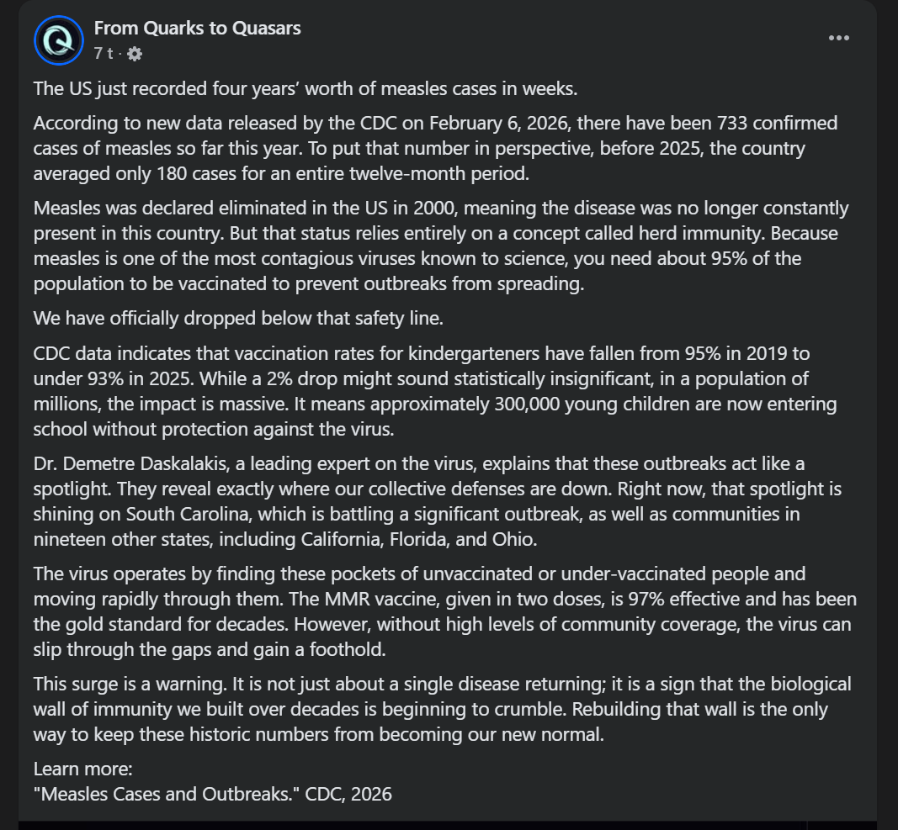Click the From Quarks to Quasars page name

[197, 28]
